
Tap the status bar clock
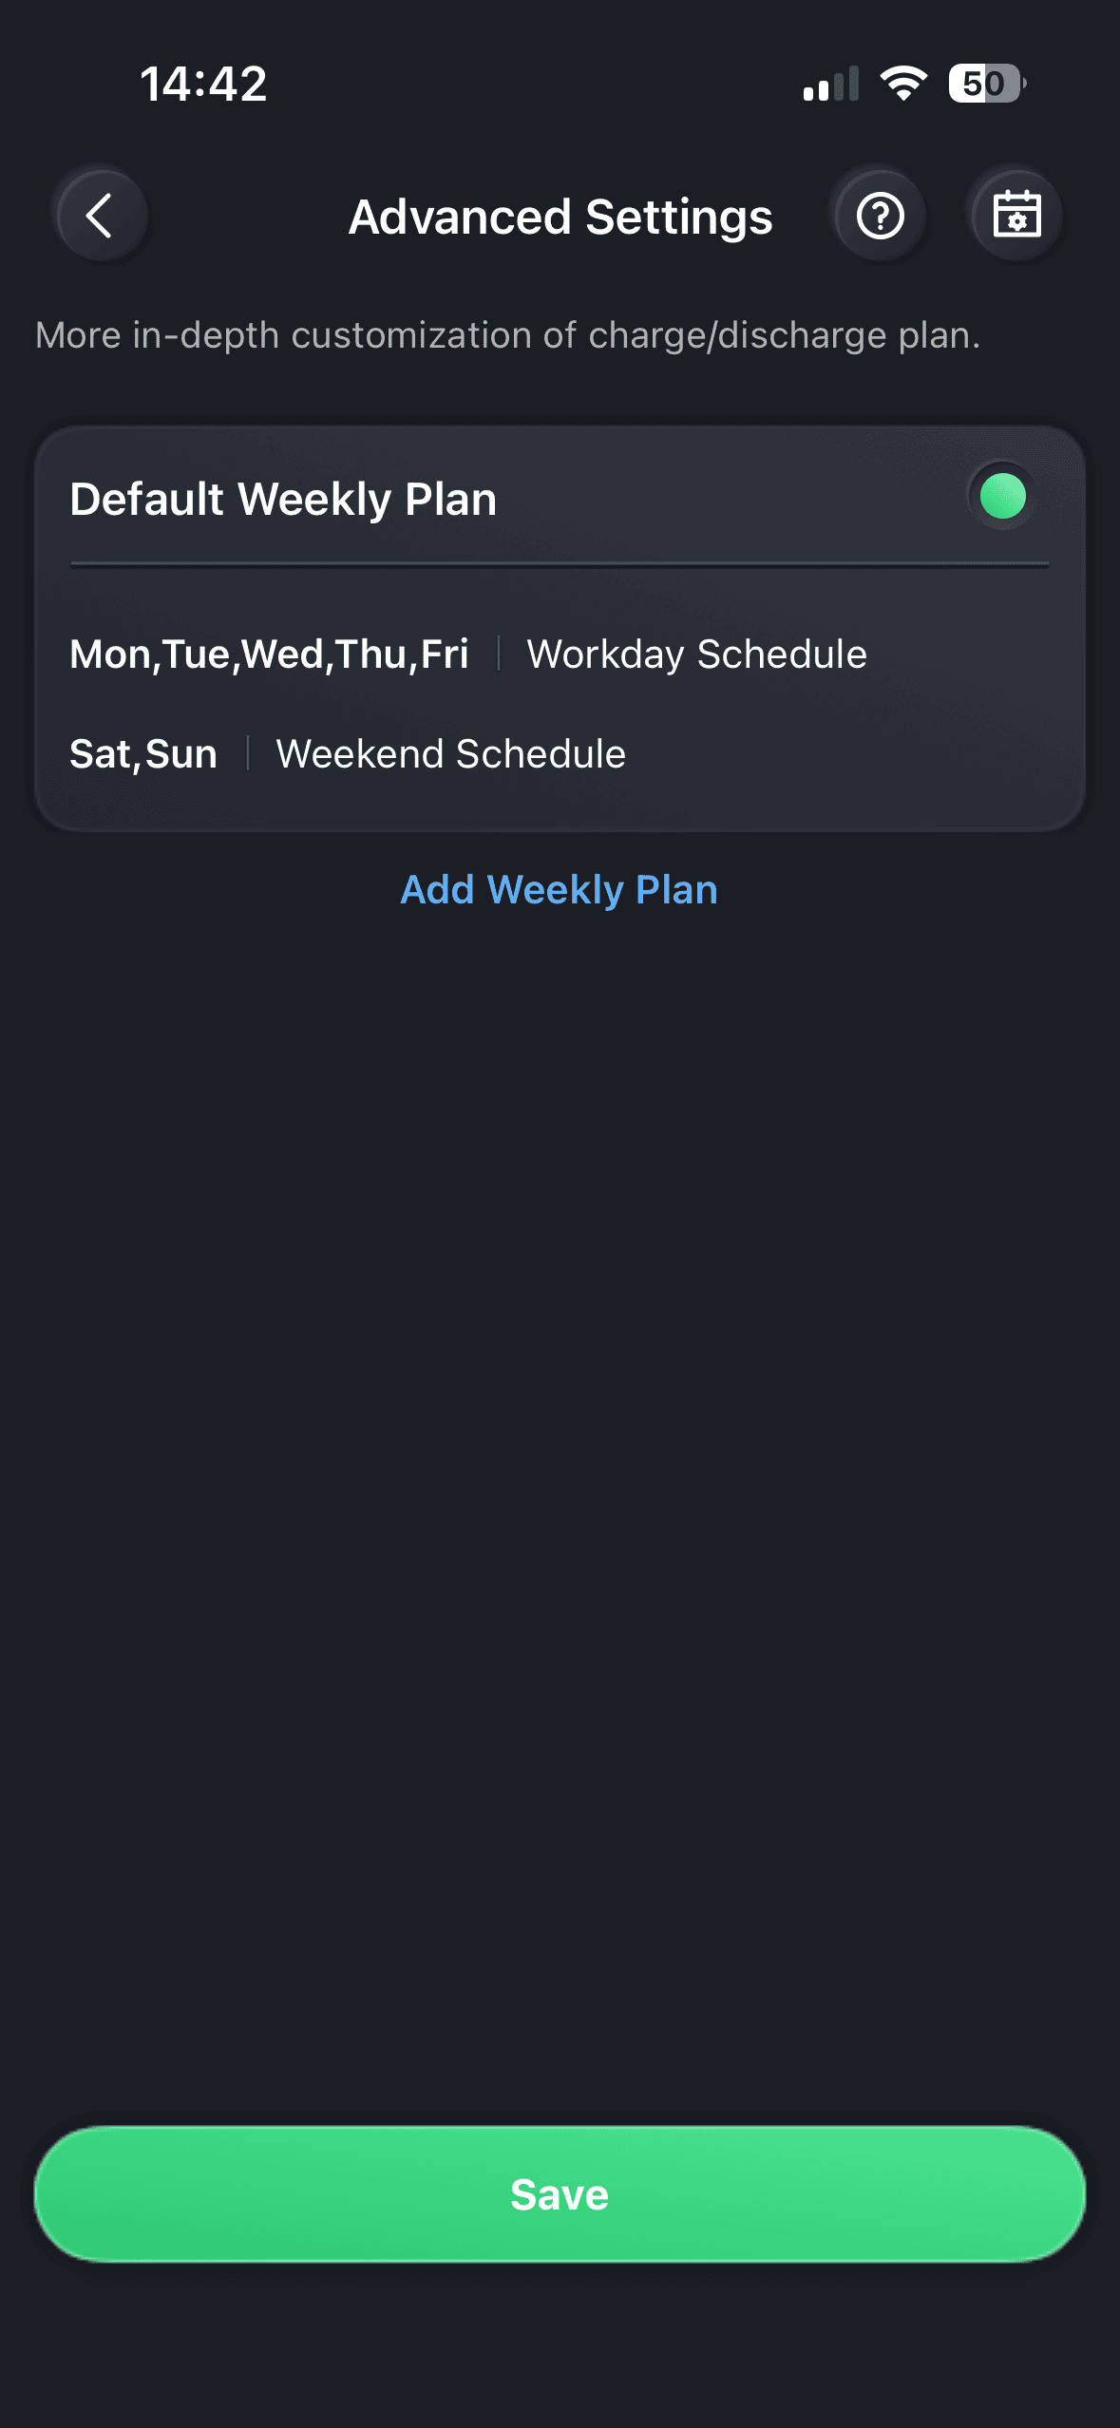click(203, 84)
